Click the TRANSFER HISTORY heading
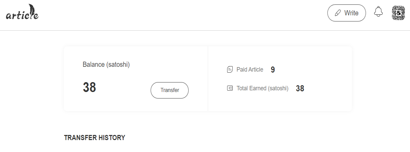Screen dimensions: 410x152 point(95,138)
